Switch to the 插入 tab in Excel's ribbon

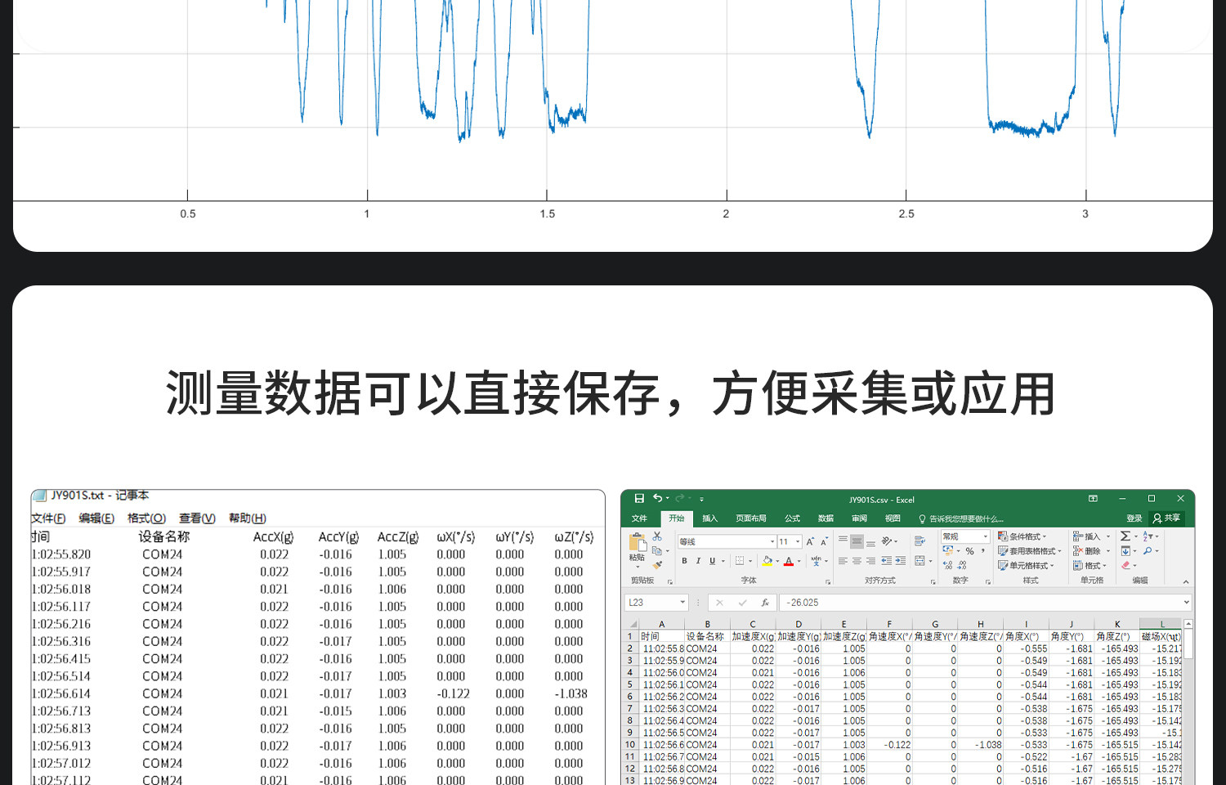click(709, 518)
